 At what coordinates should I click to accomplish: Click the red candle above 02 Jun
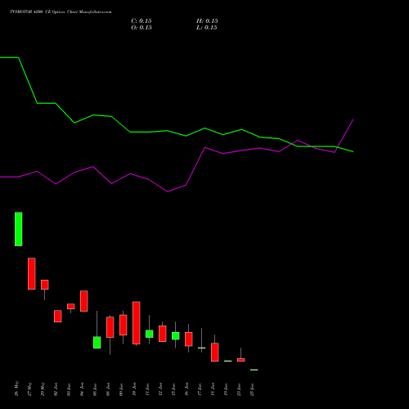pyautogui.click(x=58, y=317)
